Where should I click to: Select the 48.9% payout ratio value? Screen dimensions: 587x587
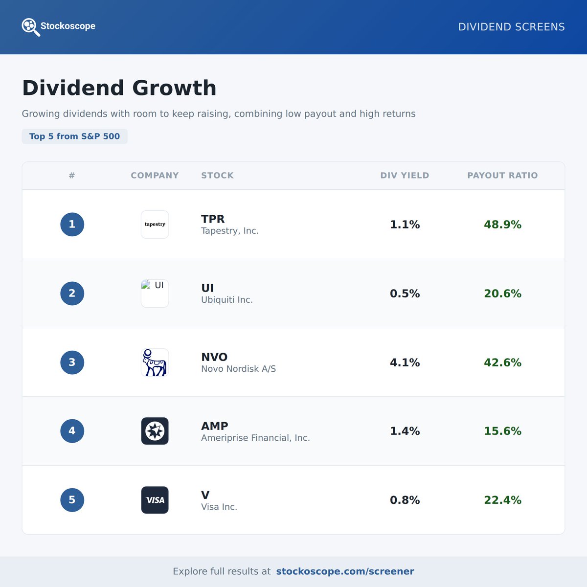pos(502,225)
